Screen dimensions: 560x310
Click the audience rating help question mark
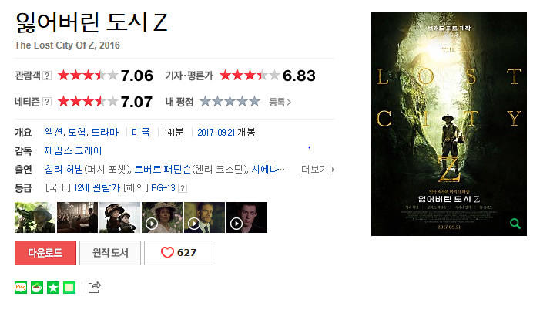coord(47,76)
